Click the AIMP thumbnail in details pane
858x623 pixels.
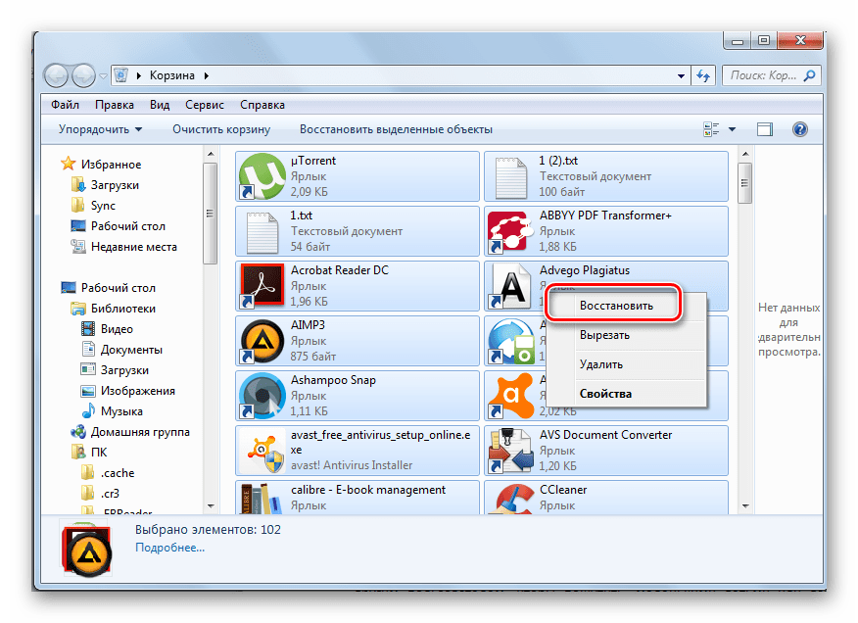click(x=87, y=551)
